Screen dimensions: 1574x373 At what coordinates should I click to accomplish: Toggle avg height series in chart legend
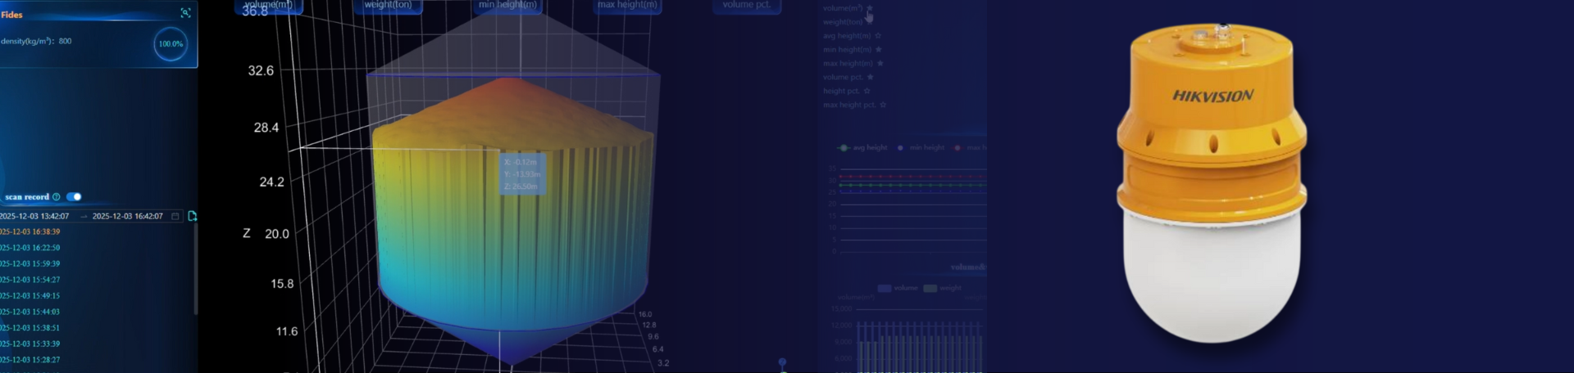pyautogui.click(x=863, y=148)
